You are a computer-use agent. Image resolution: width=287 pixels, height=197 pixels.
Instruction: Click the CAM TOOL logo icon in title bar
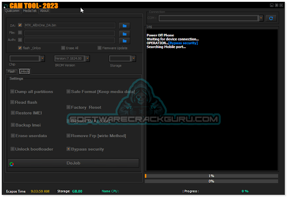click(6, 6)
